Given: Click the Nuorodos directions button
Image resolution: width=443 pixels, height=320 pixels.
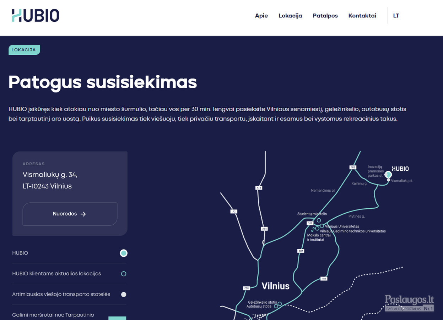Looking at the screenshot, I should (70, 214).
